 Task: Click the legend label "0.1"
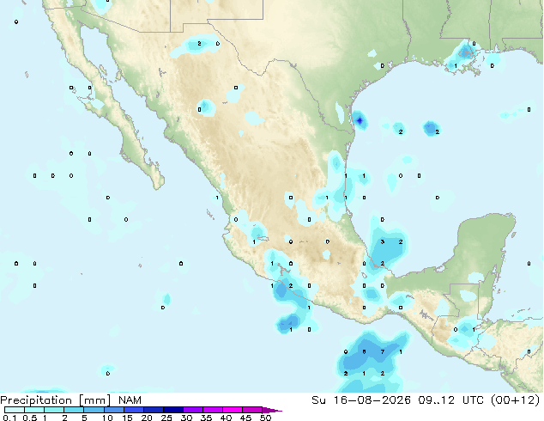9,418
